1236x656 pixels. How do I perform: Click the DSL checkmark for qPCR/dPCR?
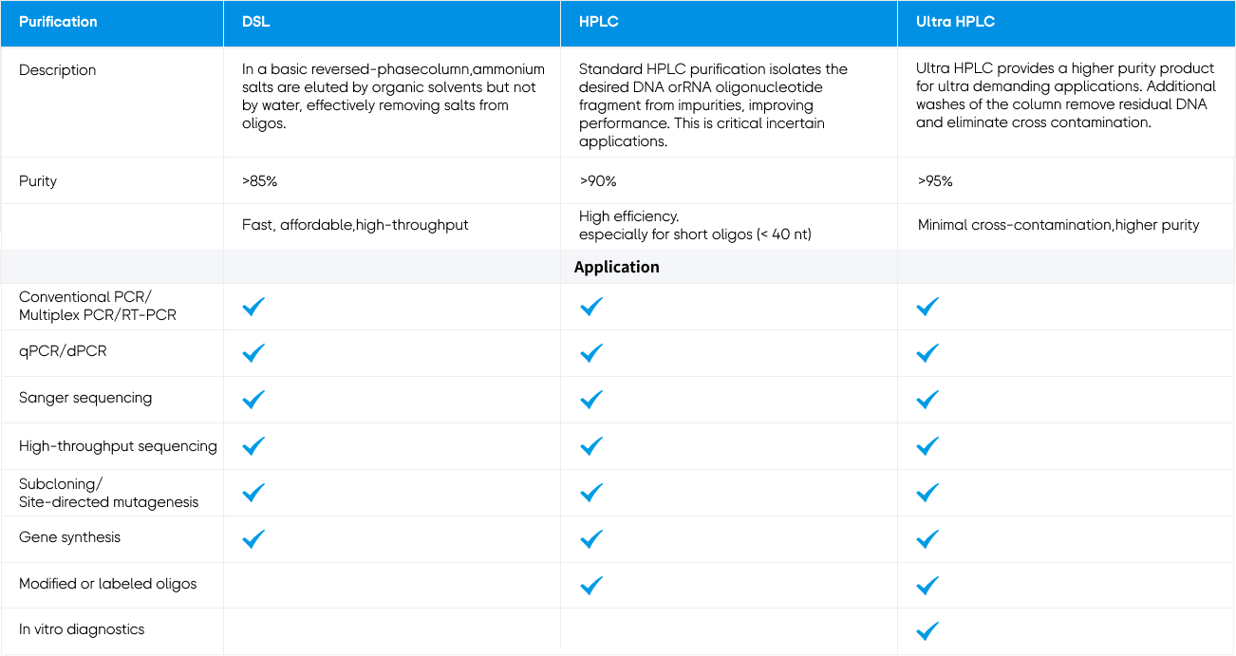[x=253, y=352]
